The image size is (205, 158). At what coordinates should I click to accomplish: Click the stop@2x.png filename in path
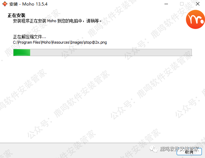coord(96,42)
